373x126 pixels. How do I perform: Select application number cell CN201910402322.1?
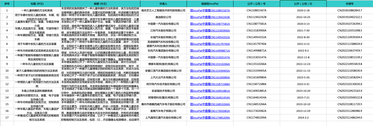(350, 17)
